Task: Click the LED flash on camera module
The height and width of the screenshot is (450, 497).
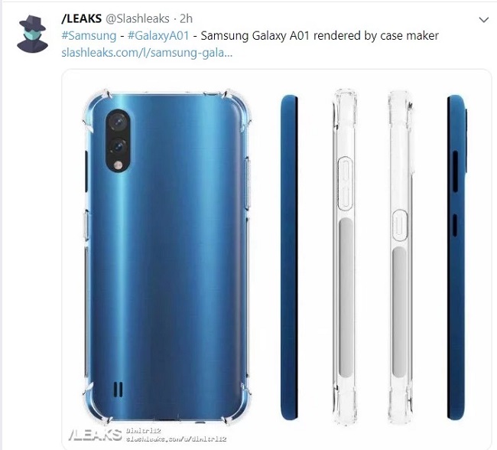Action: tap(119, 165)
